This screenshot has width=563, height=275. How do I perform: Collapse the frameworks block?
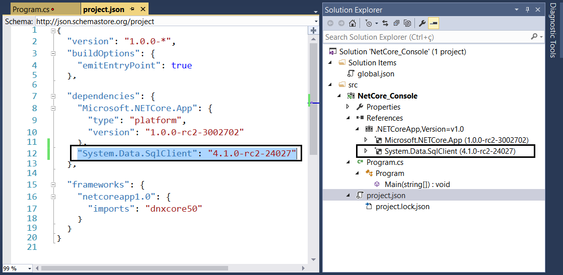coord(53,185)
